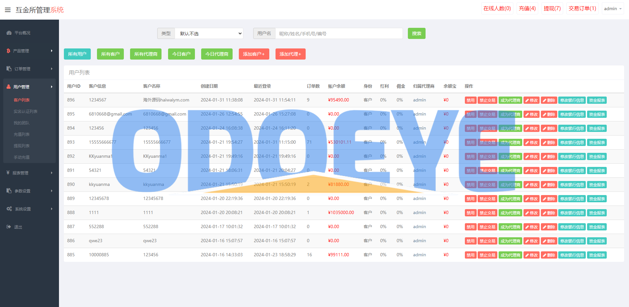The image size is (629, 307).
Task: Click the 报表管理 yen icon
Action: [x=8, y=172]
